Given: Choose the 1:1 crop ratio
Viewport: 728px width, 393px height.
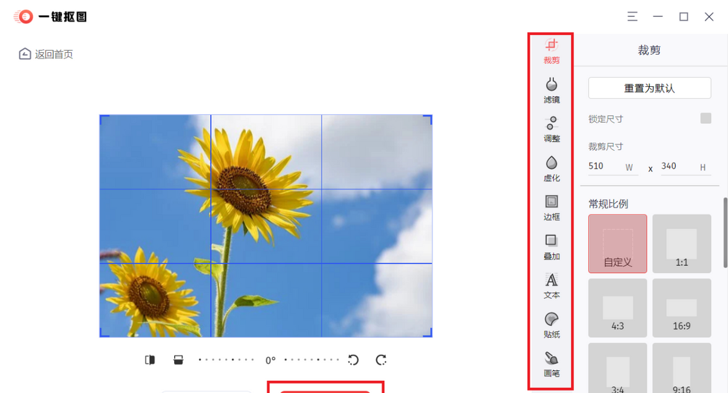Looking at the screenshot, I should tap(681, 244).
